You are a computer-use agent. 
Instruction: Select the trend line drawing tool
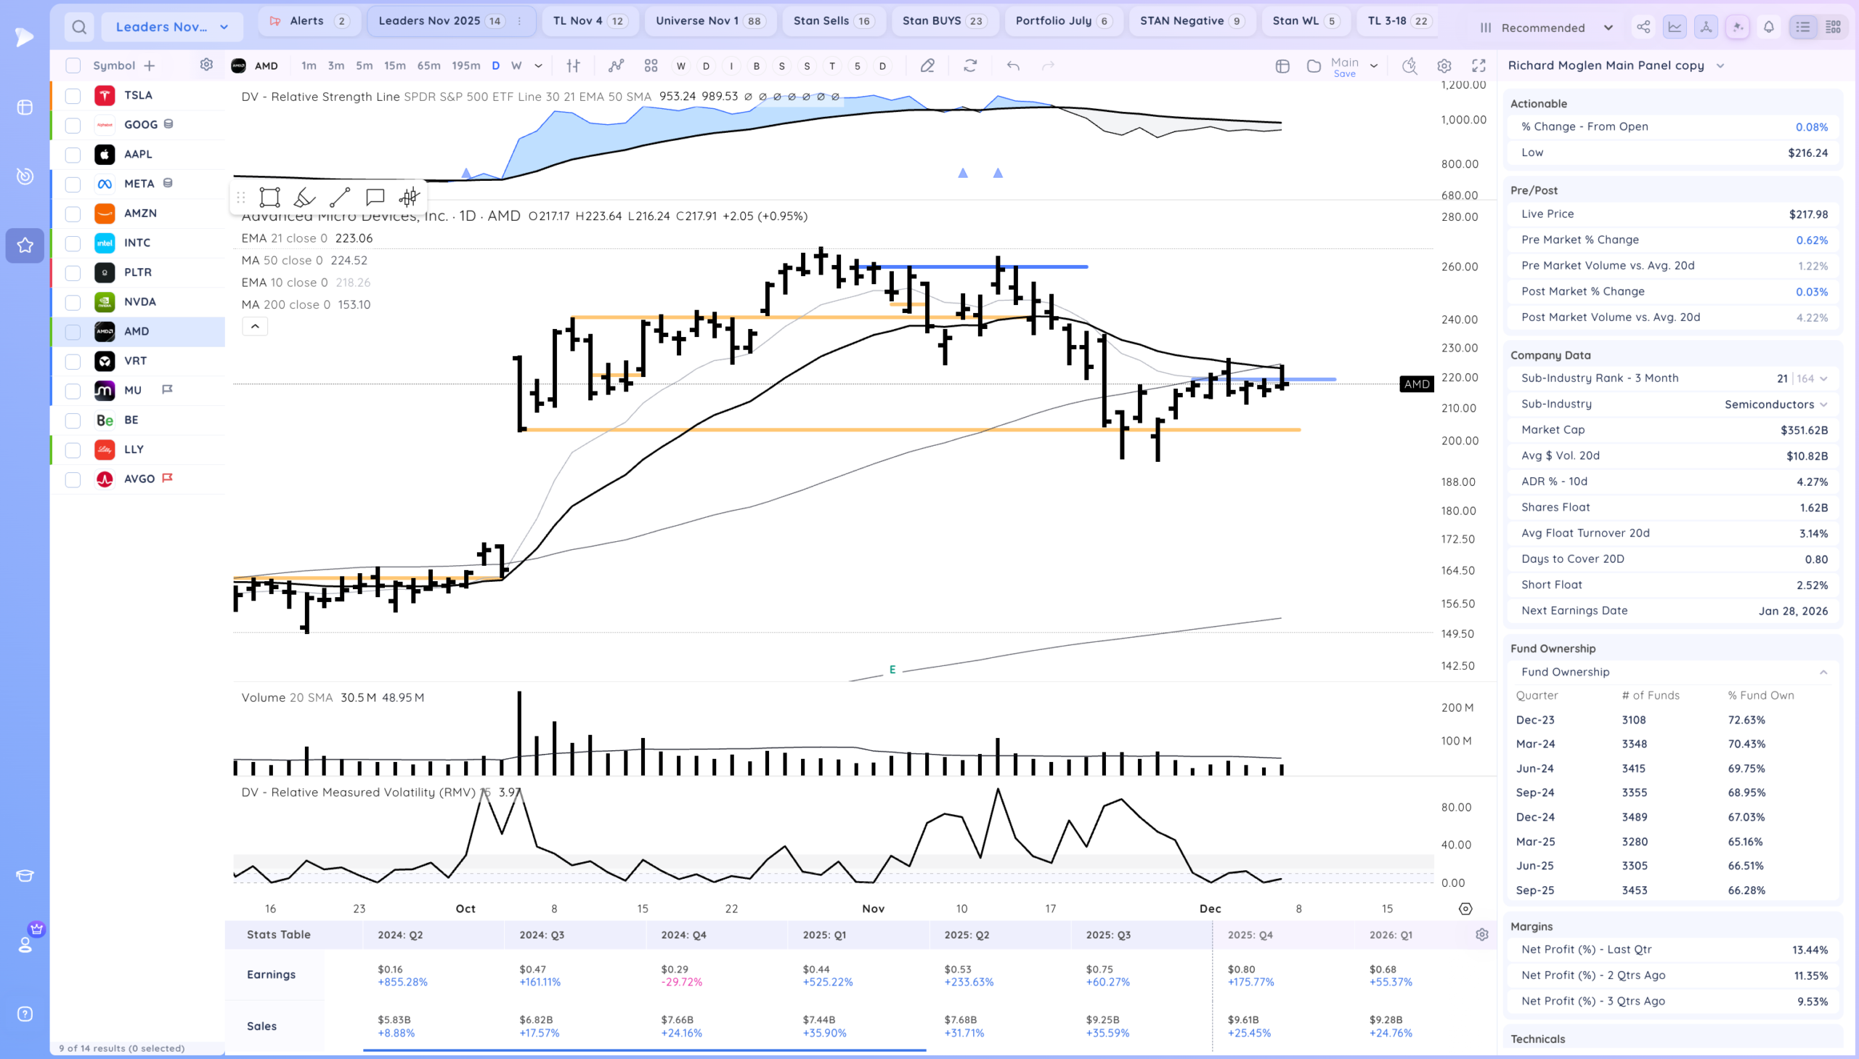coord(340,197)
